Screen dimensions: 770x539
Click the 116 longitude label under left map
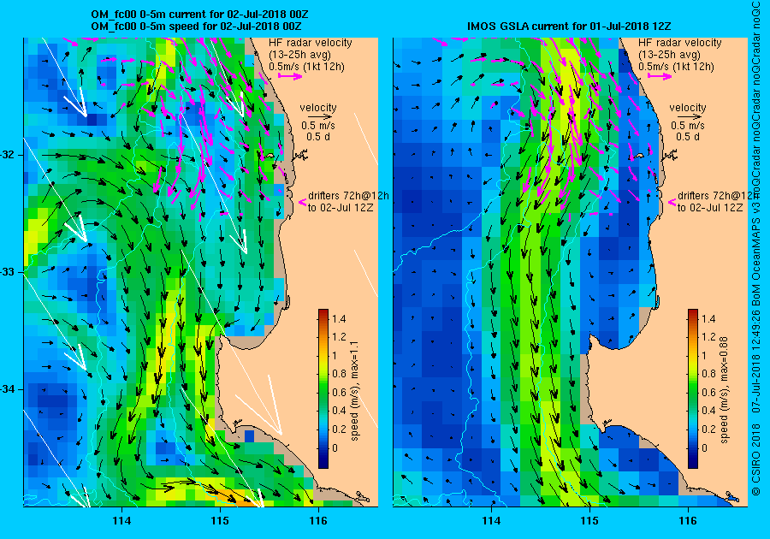[x=318, y=521]
